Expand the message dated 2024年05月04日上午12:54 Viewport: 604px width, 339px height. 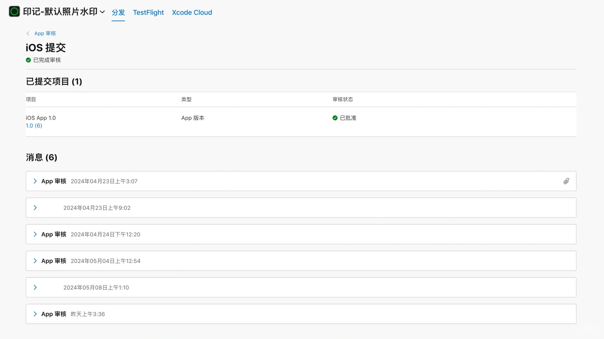click(35, 261)
